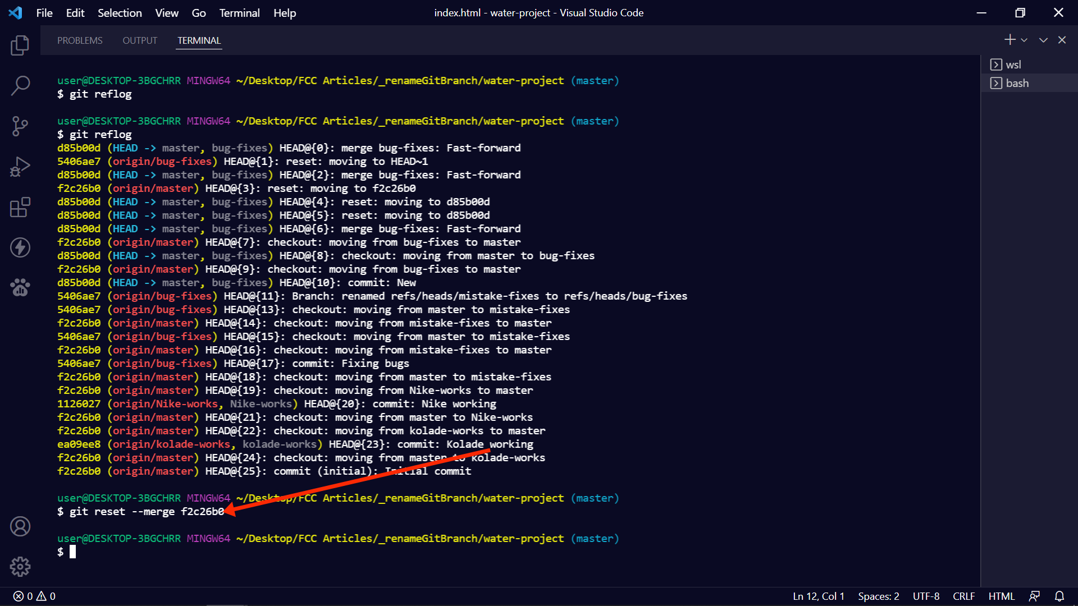Open the Terminal menu
The height and width of the screenshot is (606, 1078).
pos(239,13)
